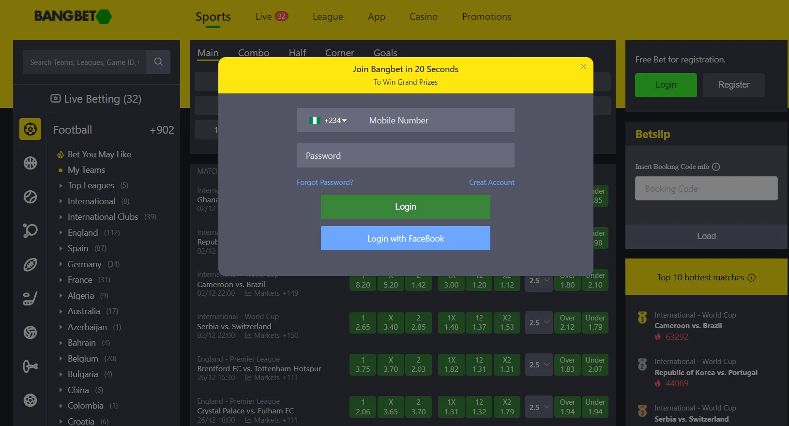
Task: Open the App menu item
Action: click(376, 16)
